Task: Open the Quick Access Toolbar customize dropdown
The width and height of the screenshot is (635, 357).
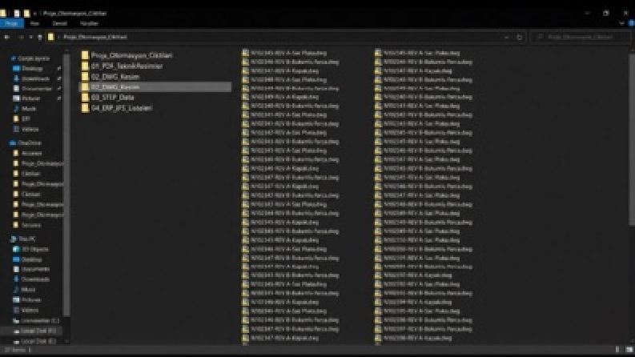Action: (x=34, y=14)
